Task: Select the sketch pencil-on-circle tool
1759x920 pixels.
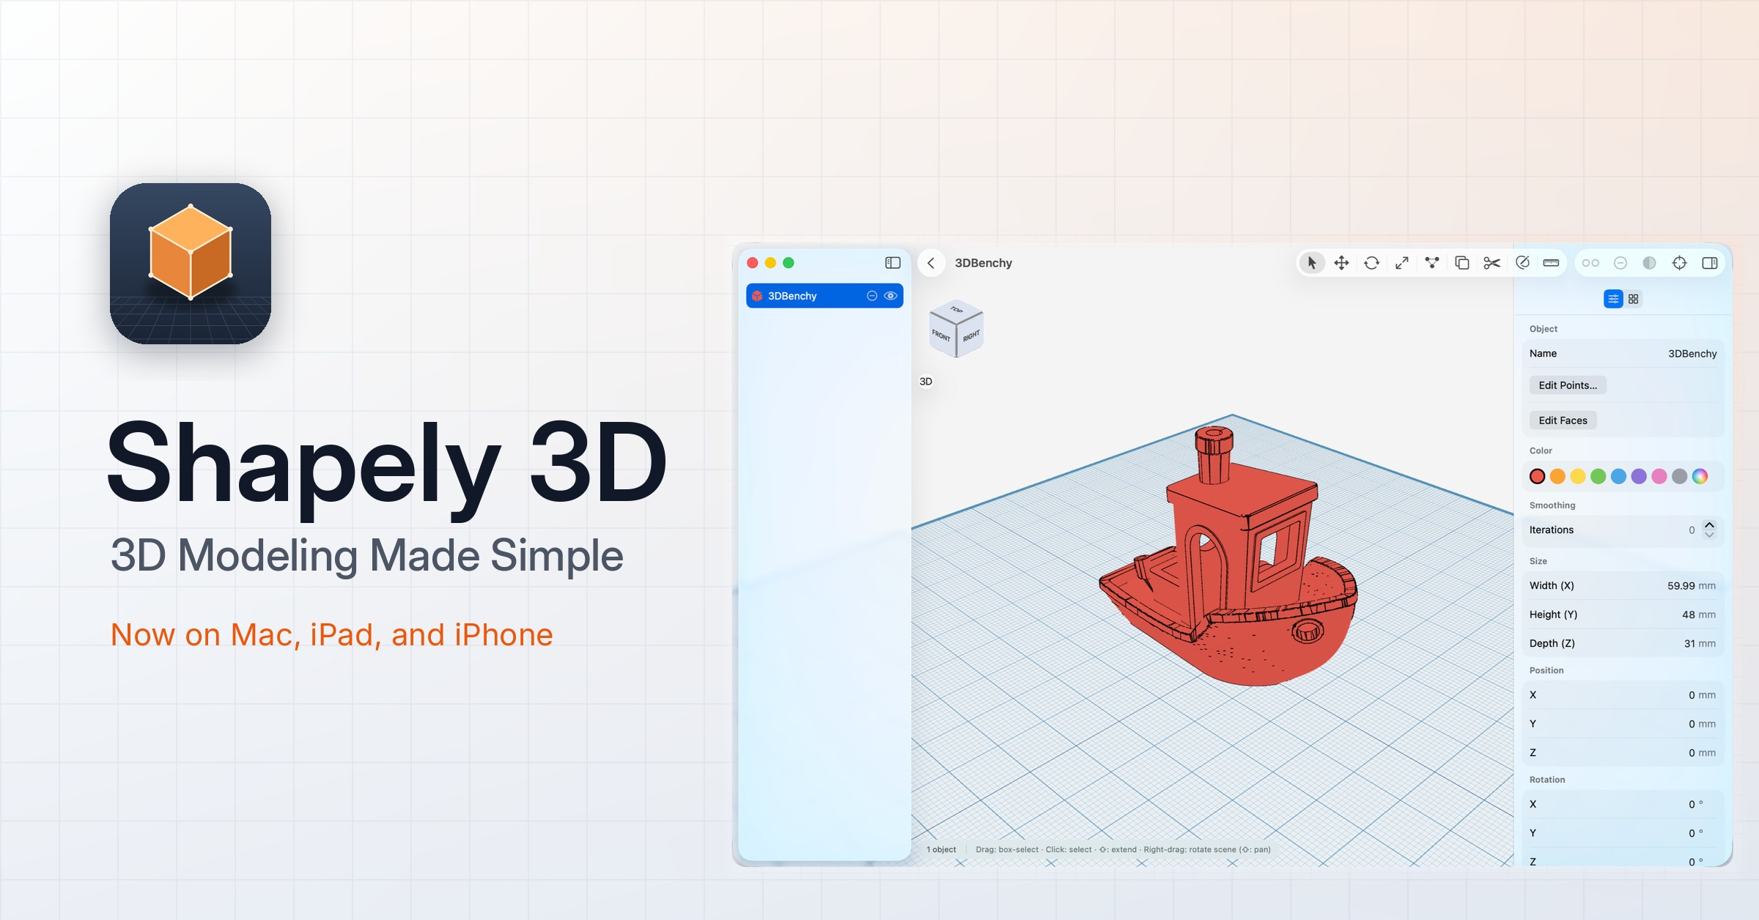Action: (1522, 263)
